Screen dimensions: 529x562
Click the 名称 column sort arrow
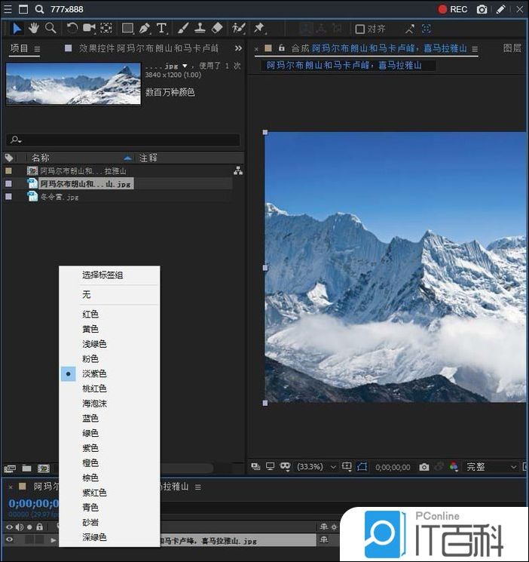(x=127, y=158)
